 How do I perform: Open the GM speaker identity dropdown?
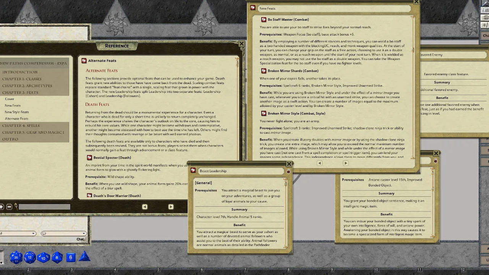(18, 233)
